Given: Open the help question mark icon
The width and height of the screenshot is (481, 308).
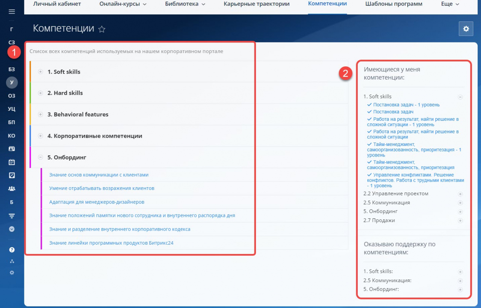Looking at the screenshot, I should (x=12, y=250).
